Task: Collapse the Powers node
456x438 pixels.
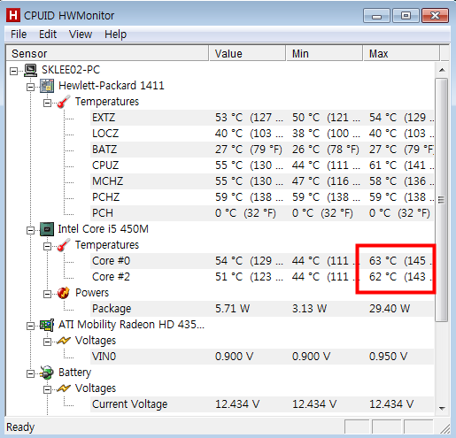Action: (x=47, y=295)
